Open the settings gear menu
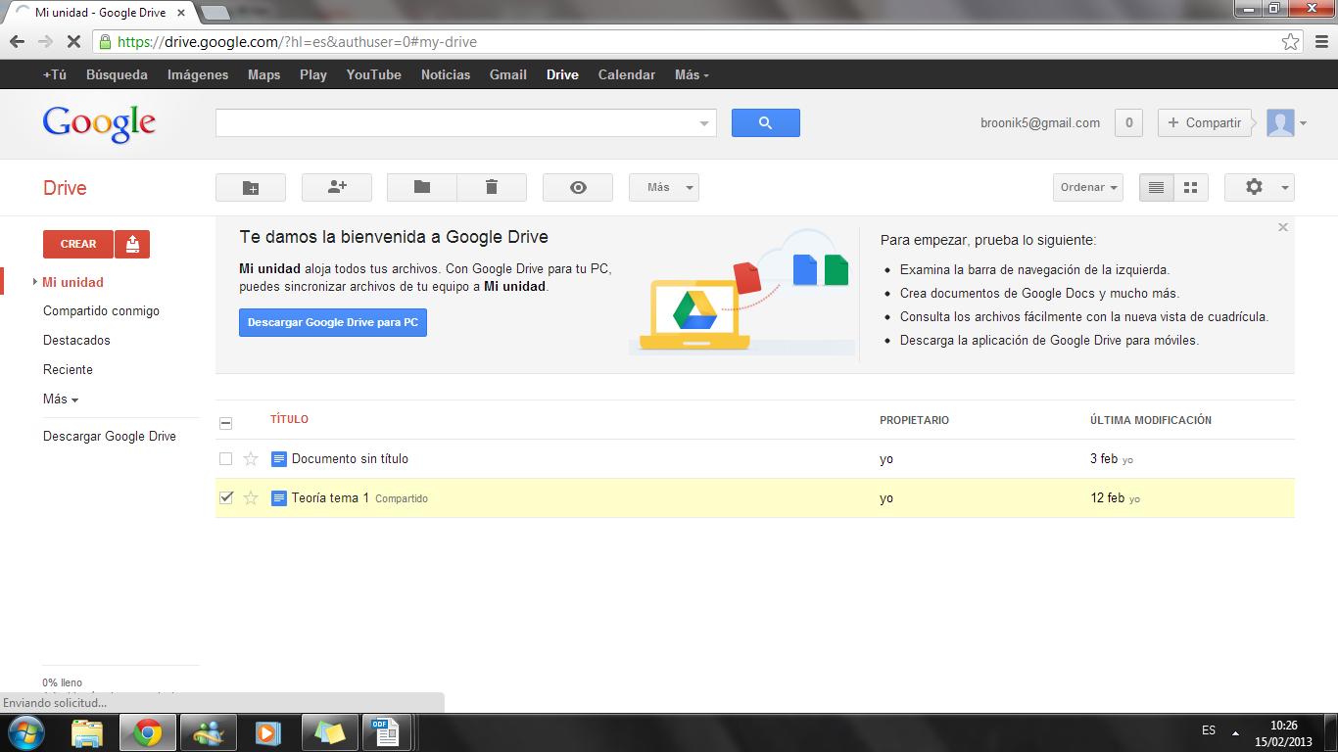The height and width of the screenshot is (752, 1338). 1260,187
